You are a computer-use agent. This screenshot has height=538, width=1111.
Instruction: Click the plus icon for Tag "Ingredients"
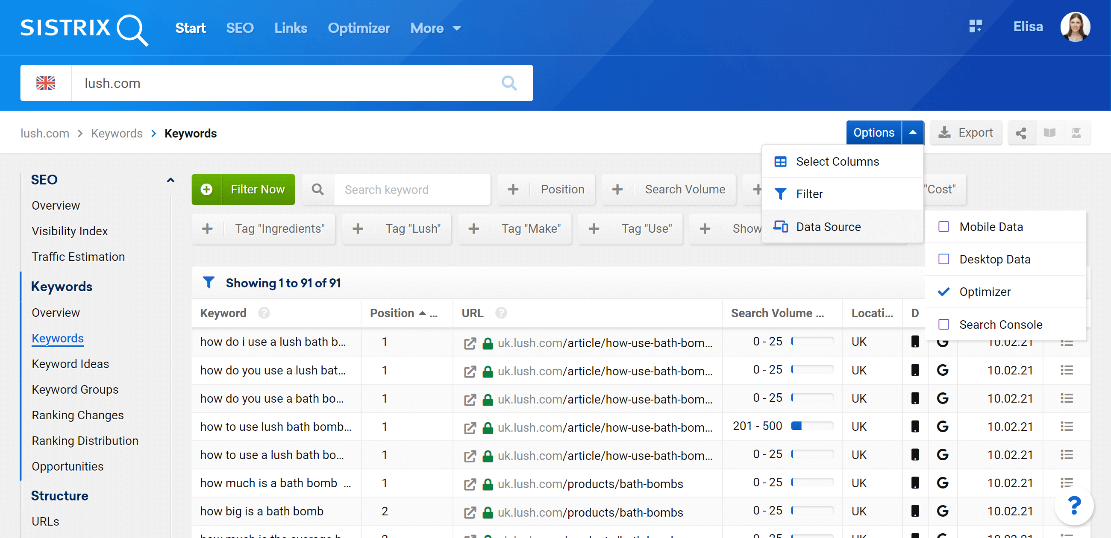(x=207, y=228)
